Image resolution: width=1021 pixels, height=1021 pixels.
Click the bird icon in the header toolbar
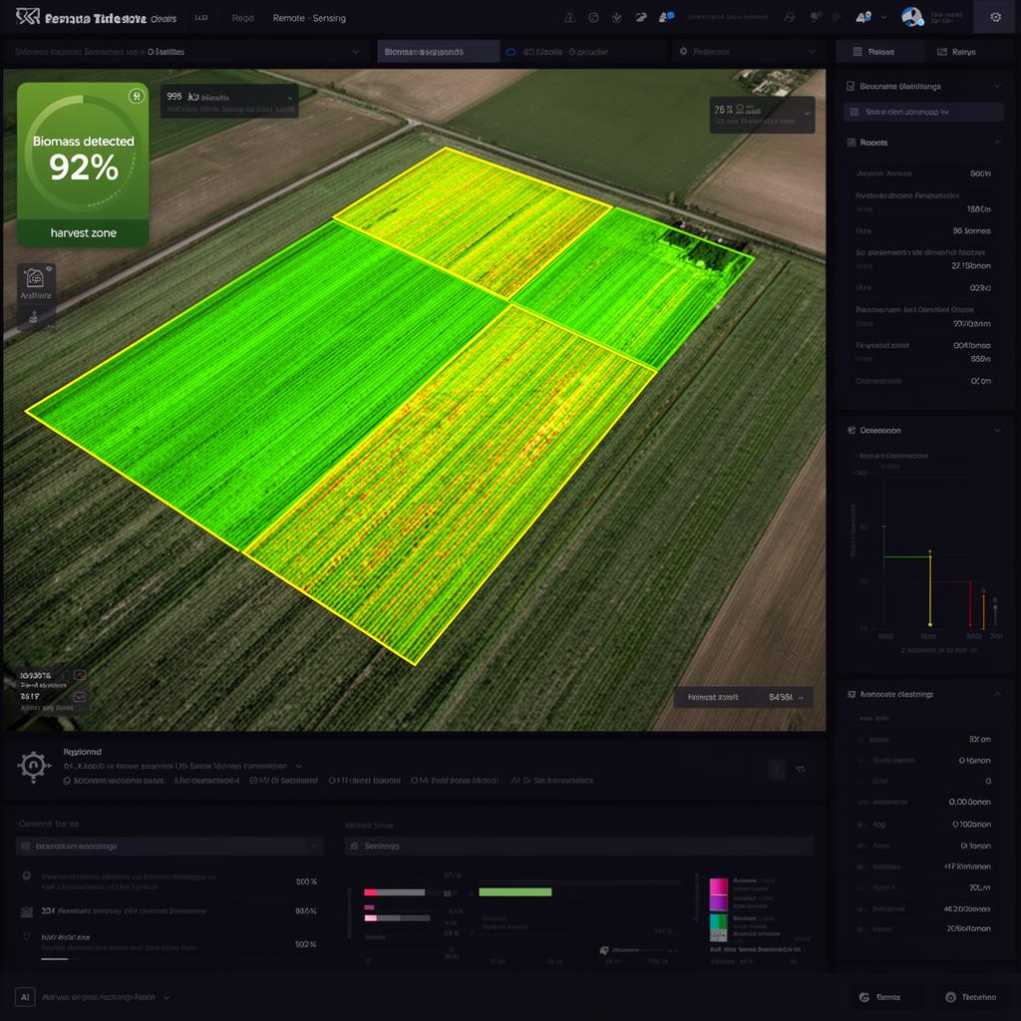pos(641,18)
